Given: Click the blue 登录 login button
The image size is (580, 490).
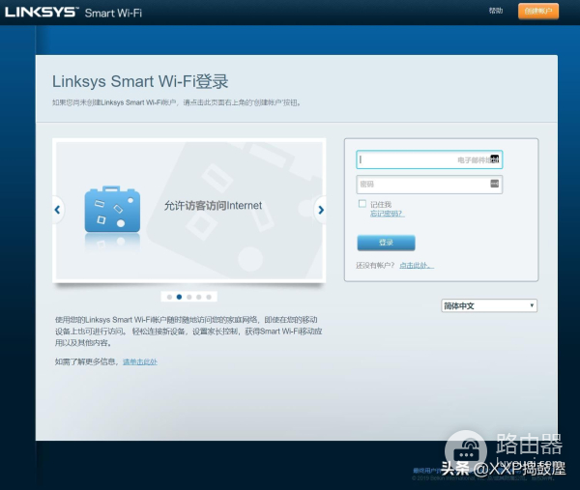Looking at the screenshot, I should [386, 243].
